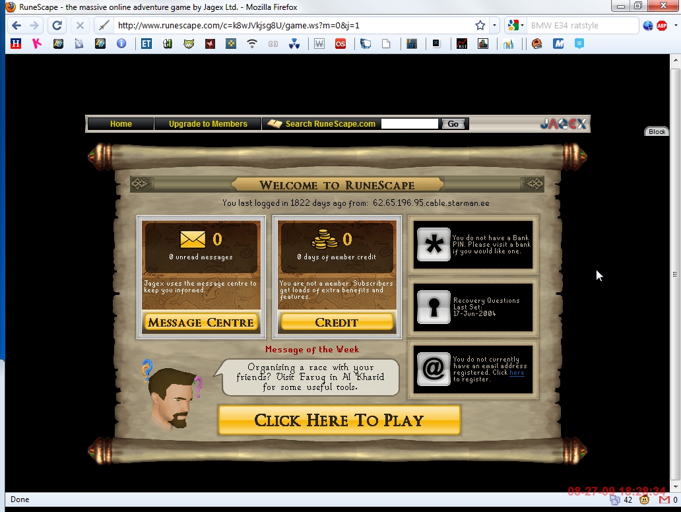
Task: Open the Message Centre button
Action: [201, 322]
